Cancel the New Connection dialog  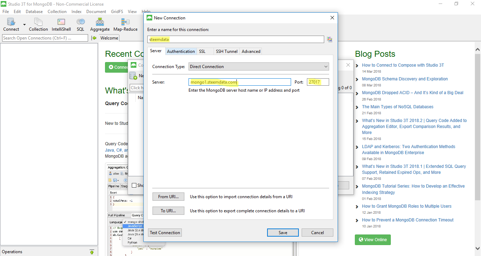317,233
